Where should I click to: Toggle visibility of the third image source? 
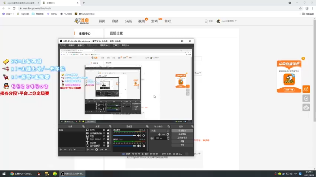(x=104, y=136)
